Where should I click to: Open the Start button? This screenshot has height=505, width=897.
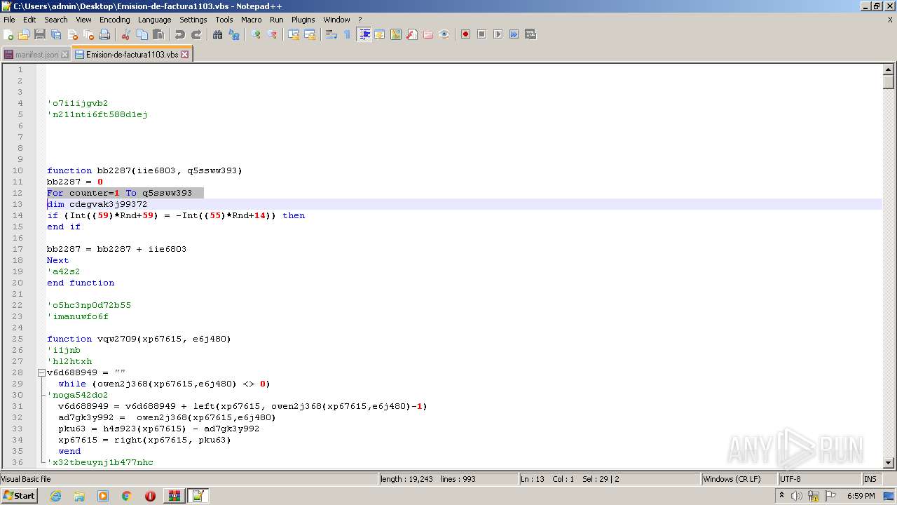click(20, 495)
